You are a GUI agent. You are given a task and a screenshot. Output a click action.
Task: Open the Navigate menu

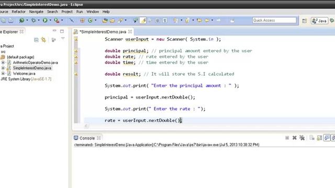pos(36,11)
